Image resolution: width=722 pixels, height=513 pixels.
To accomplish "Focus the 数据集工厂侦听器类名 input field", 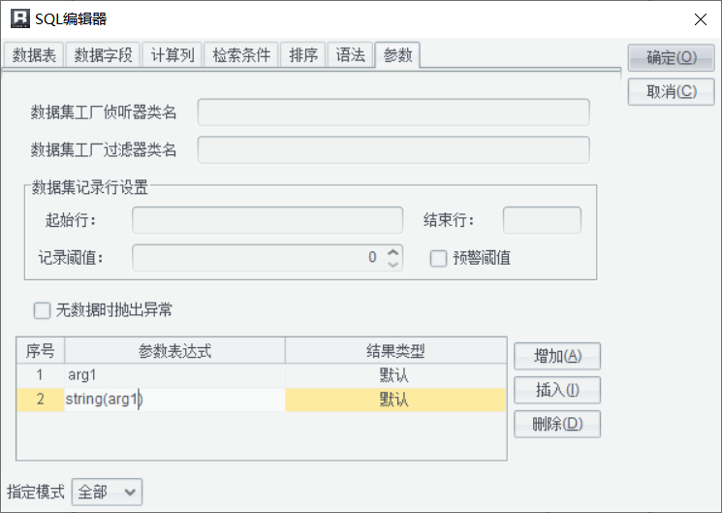I will click(393, 112).
